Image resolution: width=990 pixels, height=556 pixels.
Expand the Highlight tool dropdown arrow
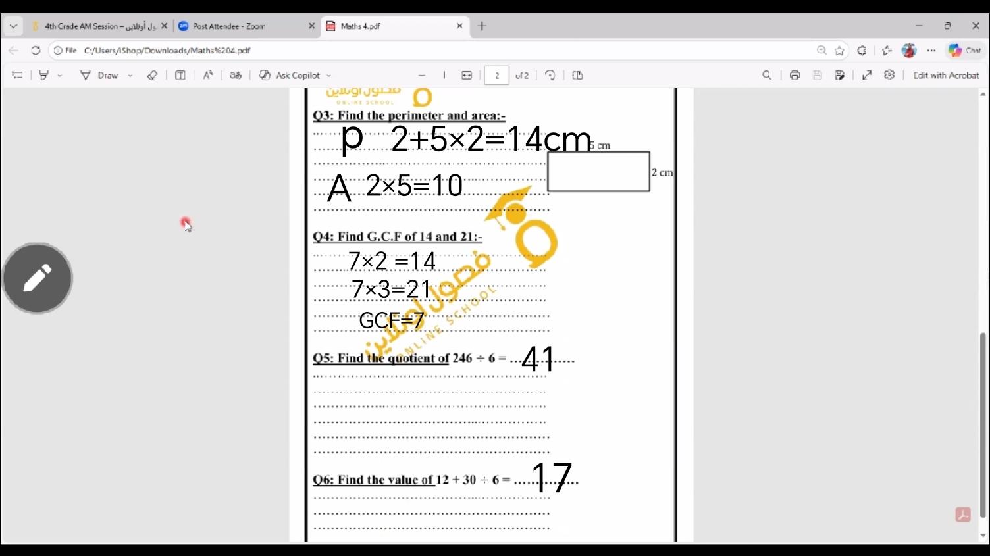point(60,76)
